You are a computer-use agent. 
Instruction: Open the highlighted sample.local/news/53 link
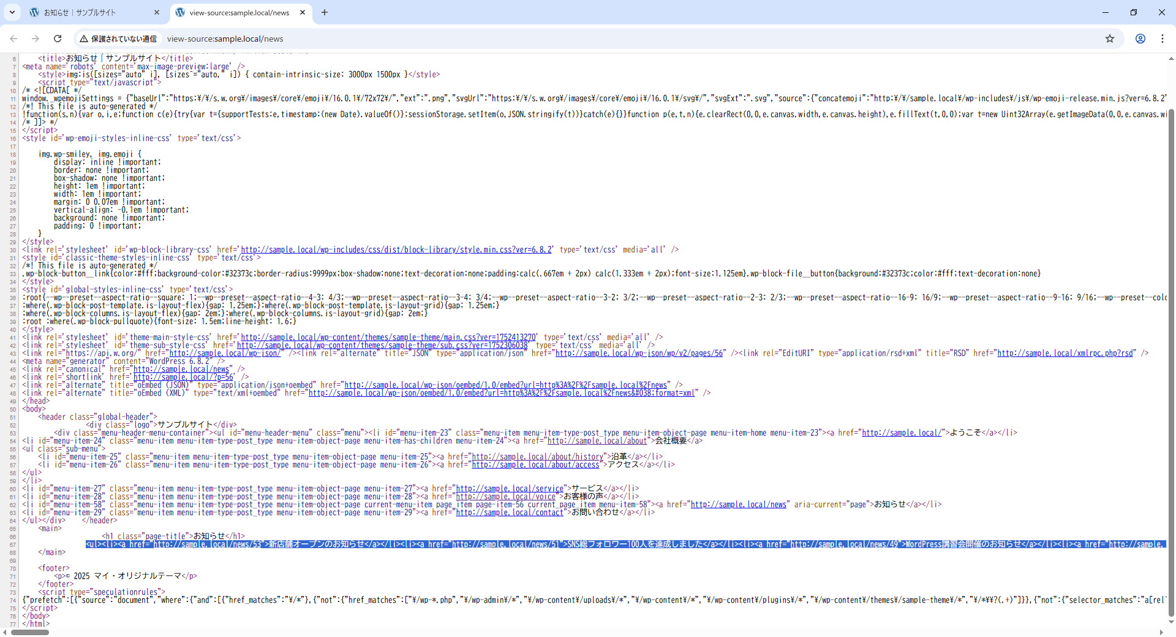pos(208,545)
